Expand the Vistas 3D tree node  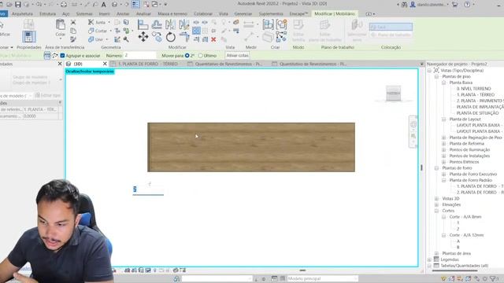(436, 199)
